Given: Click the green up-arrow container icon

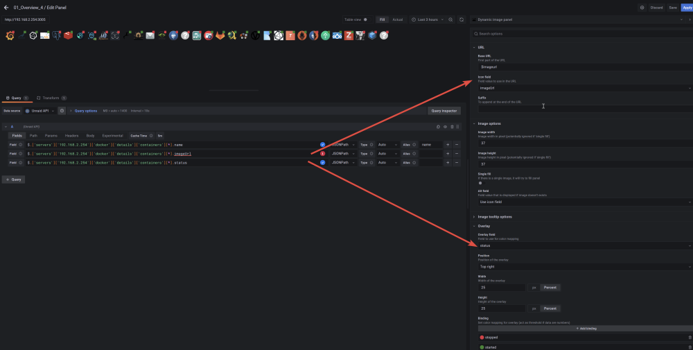Looking at the screenshot, I should click(325, 36).
